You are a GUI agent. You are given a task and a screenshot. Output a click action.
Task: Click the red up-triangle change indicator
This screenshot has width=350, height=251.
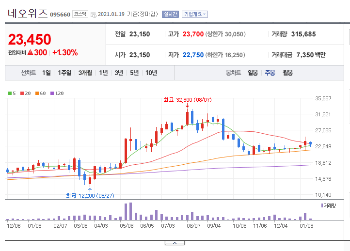tap(31, 53)
